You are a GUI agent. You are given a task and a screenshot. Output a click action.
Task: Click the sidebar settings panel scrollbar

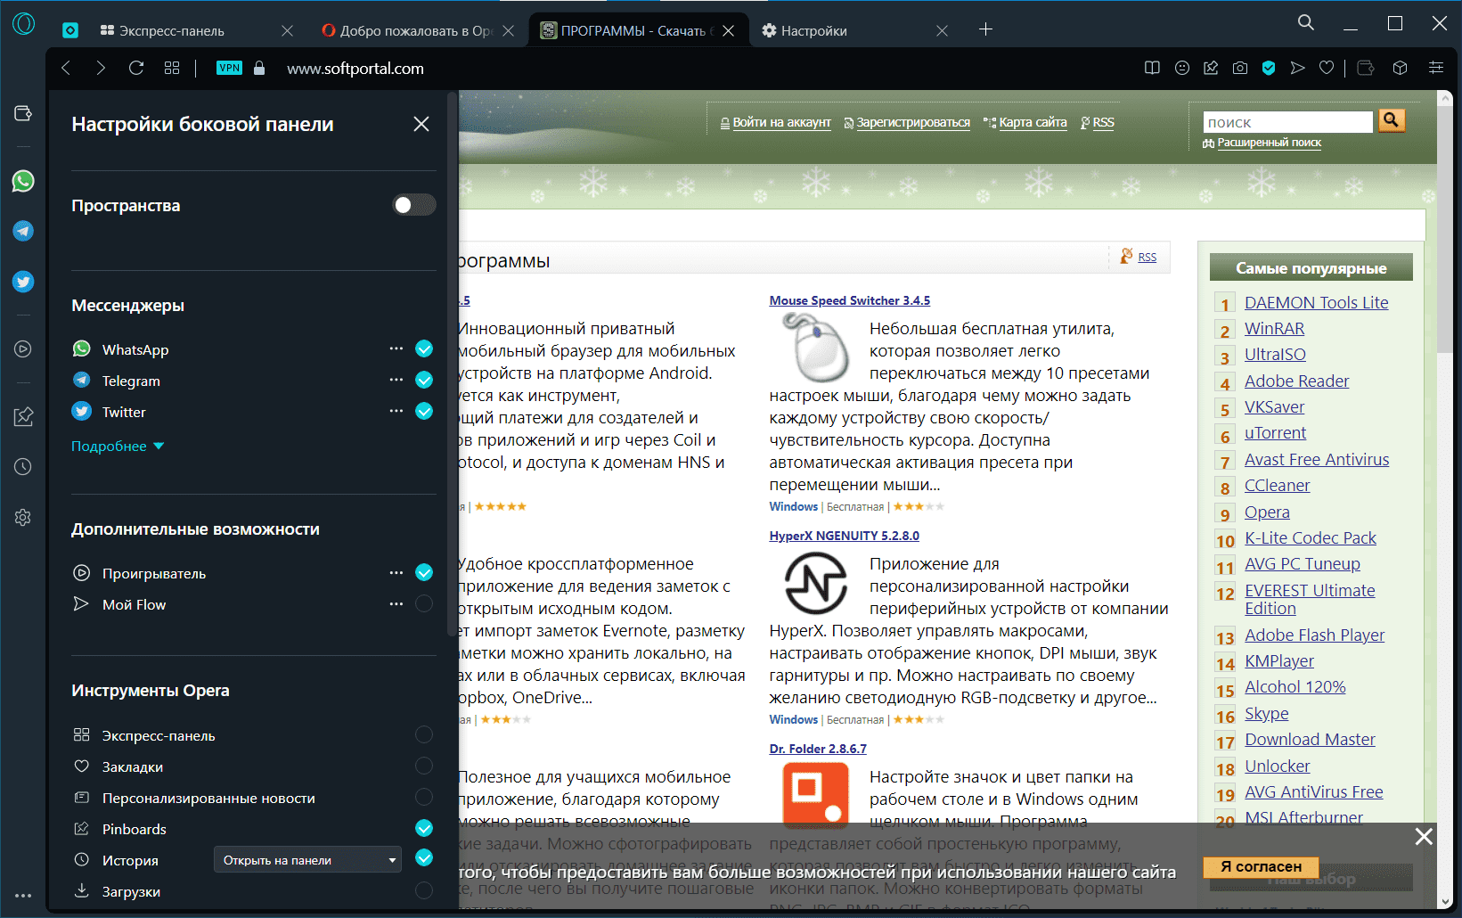coord(452,365)
